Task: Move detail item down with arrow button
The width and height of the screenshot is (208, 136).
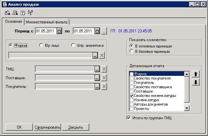Action: pos(196,82)
